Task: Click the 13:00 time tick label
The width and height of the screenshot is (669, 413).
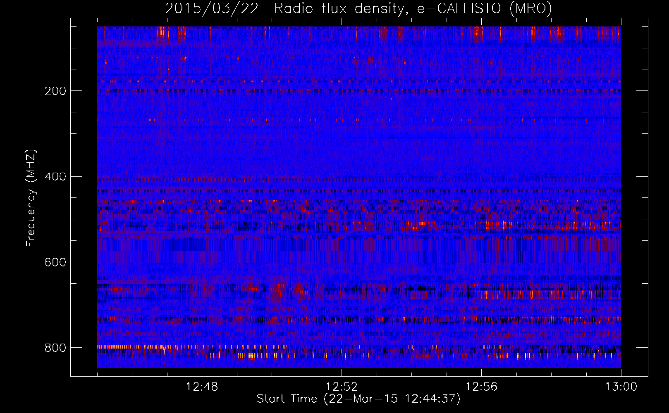Action: coord(621,387)
